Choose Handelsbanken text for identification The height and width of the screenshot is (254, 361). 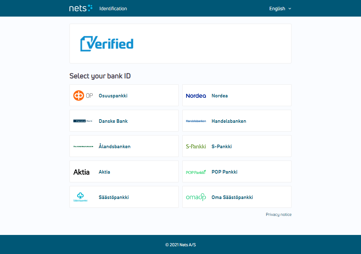tap(229, 121)
